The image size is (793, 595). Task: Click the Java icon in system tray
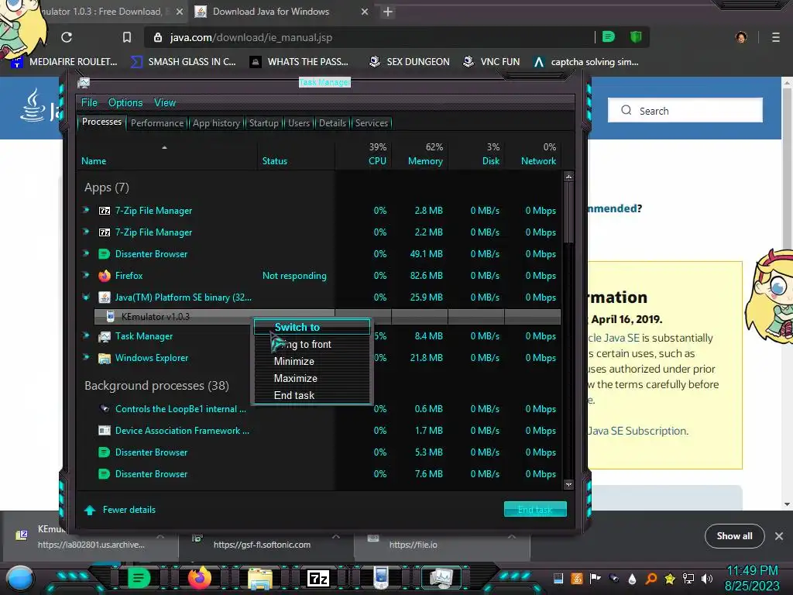[576, 578]
